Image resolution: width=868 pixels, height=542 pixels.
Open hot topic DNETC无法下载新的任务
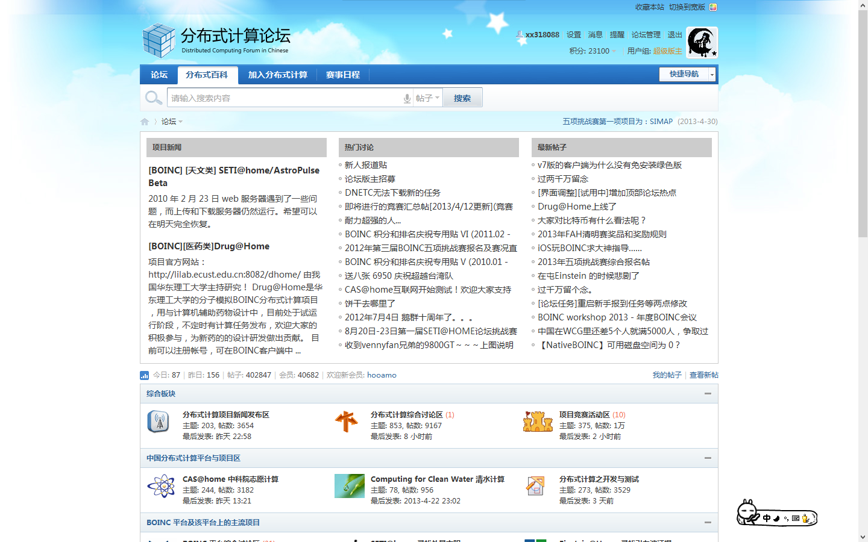tap(392, 193)
